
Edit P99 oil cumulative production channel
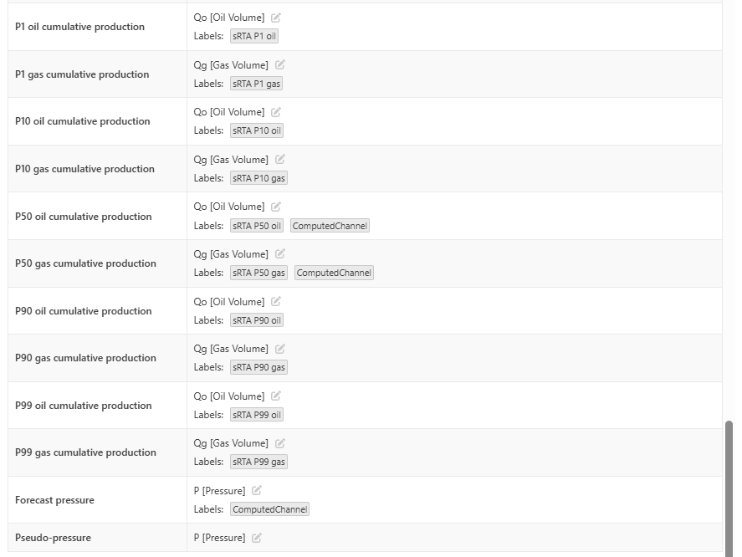click(276, 396)
